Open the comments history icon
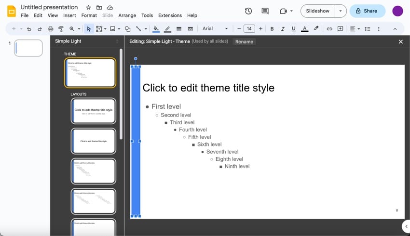The height and width of the screenshot is (236, 410). coord(265,11)
